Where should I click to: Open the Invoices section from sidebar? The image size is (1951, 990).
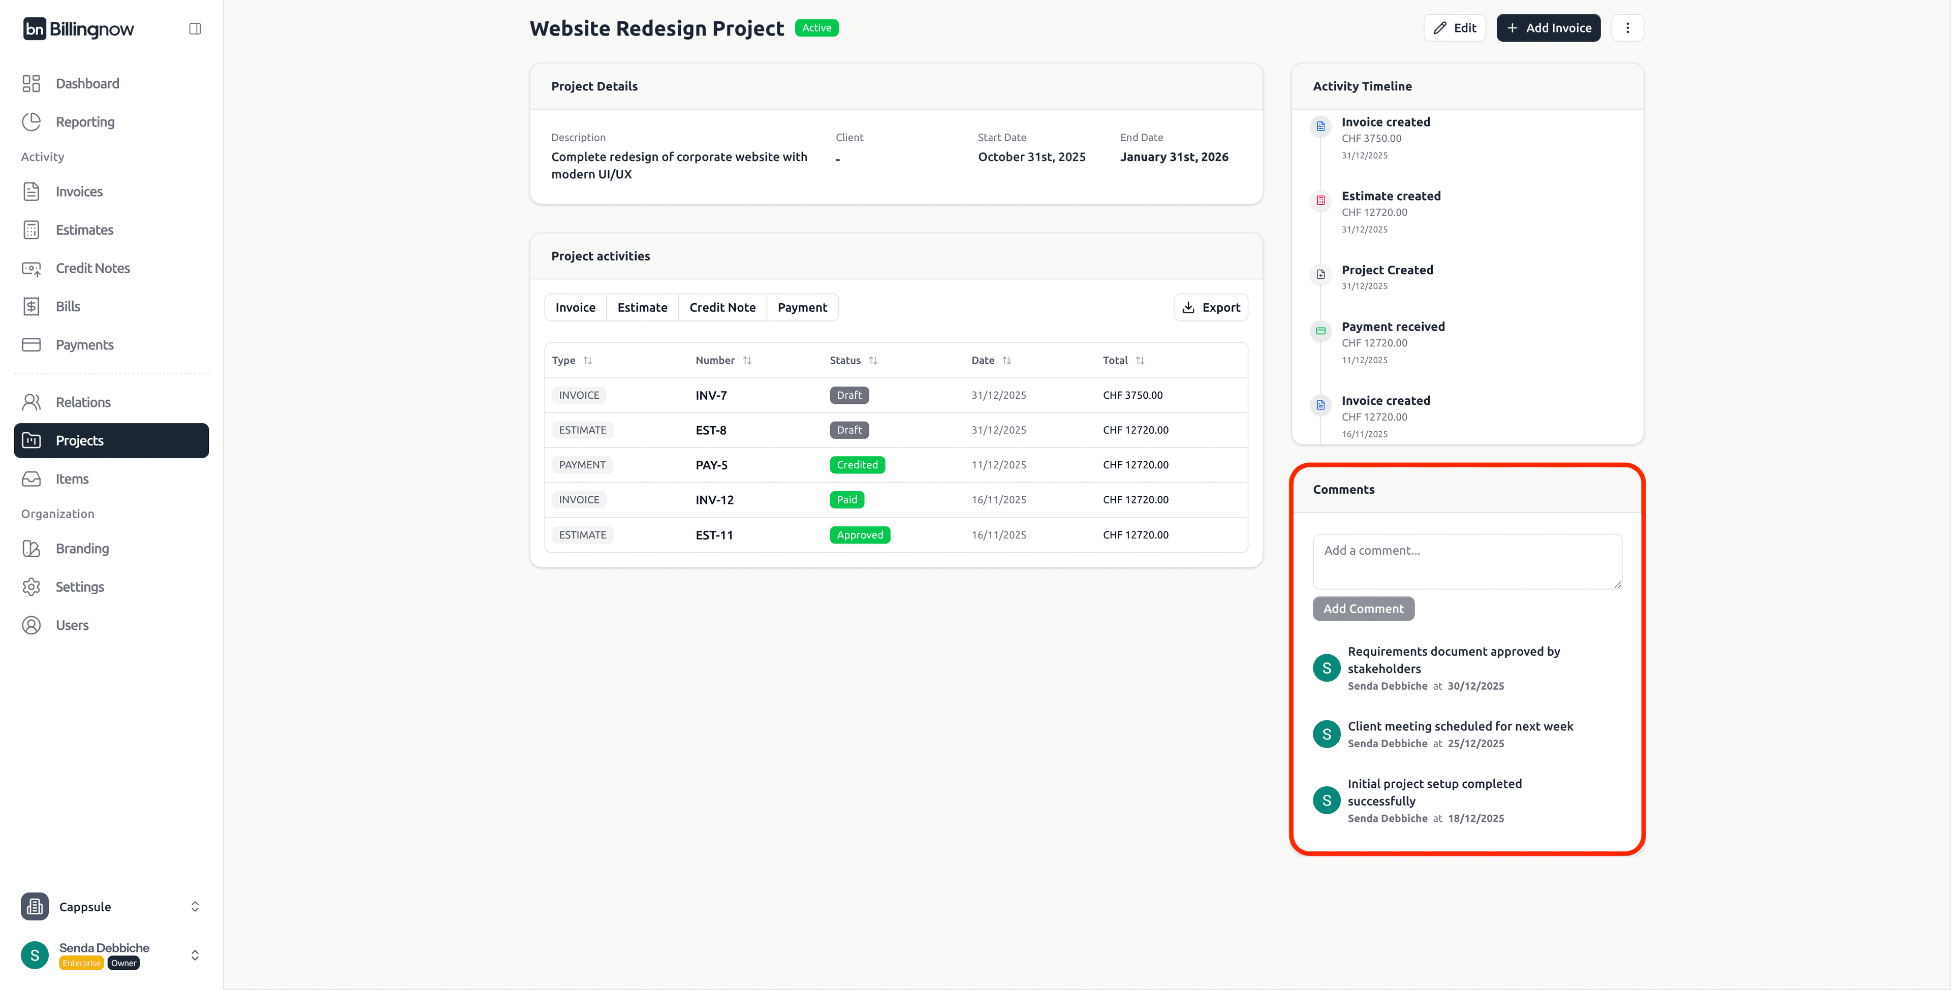80,191
